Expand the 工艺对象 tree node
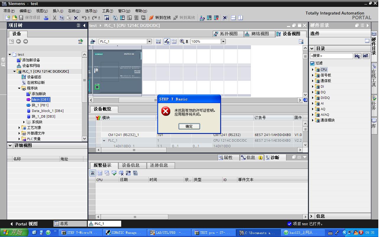Screen dimensions: 386x237 pos(20,128)
